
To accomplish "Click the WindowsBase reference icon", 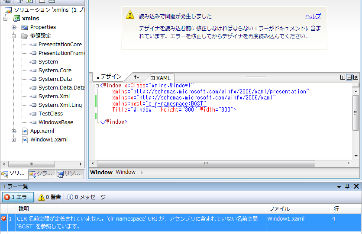I will click(33, 122).
